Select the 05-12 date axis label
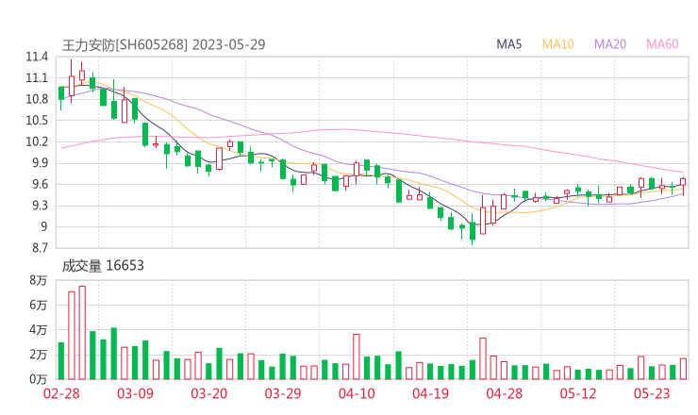Screen dimensions: 698x415 point(578,393)
